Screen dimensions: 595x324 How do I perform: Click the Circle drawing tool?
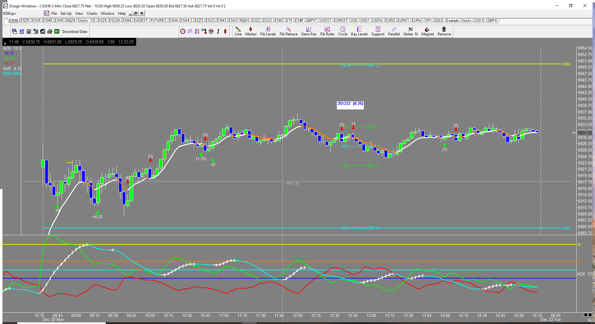(342, 31)
